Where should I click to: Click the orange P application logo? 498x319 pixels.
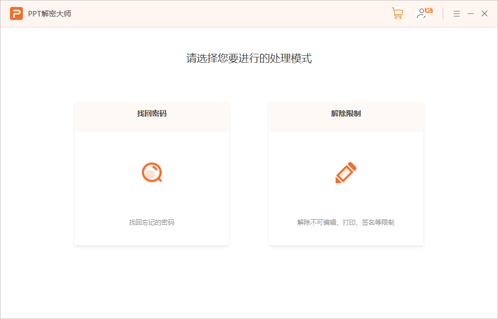pyautogui.click(x=16, y=13)
